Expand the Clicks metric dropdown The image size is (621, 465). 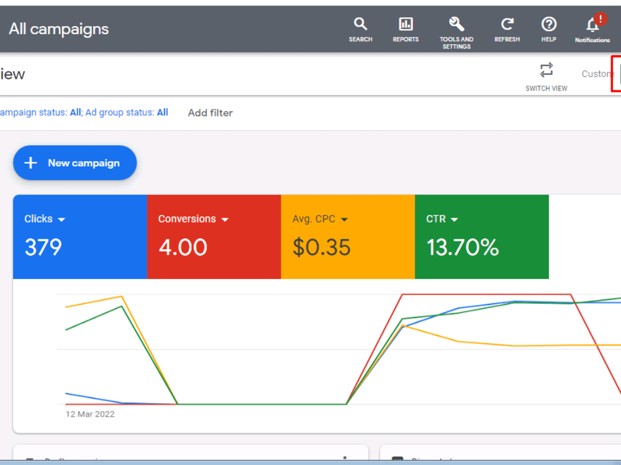(45, 219)
